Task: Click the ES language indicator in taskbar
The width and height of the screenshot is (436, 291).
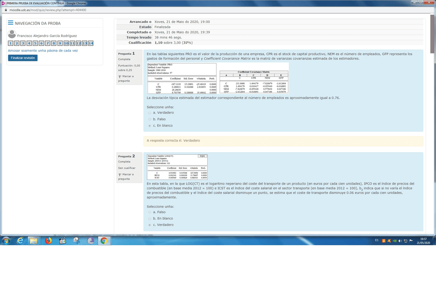Action: coord(376,240)
